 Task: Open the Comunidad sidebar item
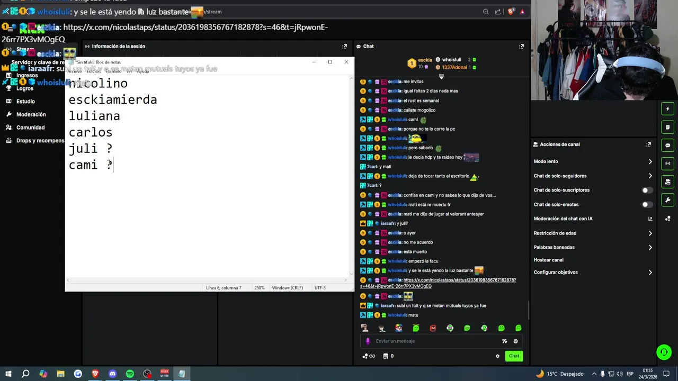(x=26, y=128)
